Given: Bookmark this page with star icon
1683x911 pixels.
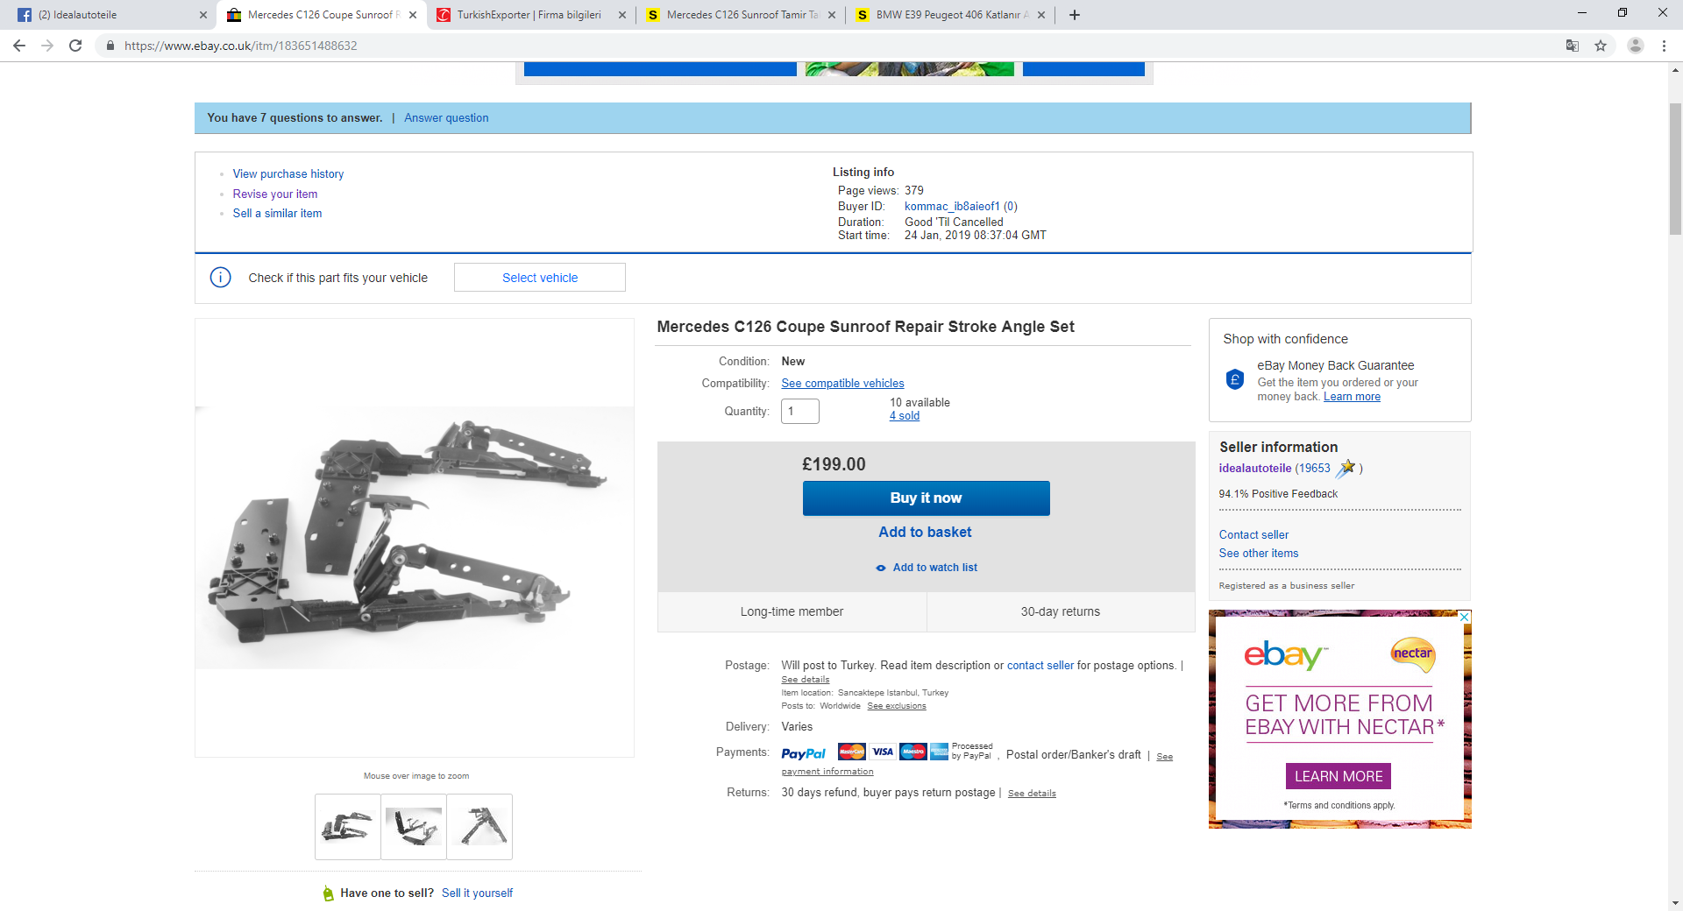Looking at the screenshot, I should pos(1601,46).
